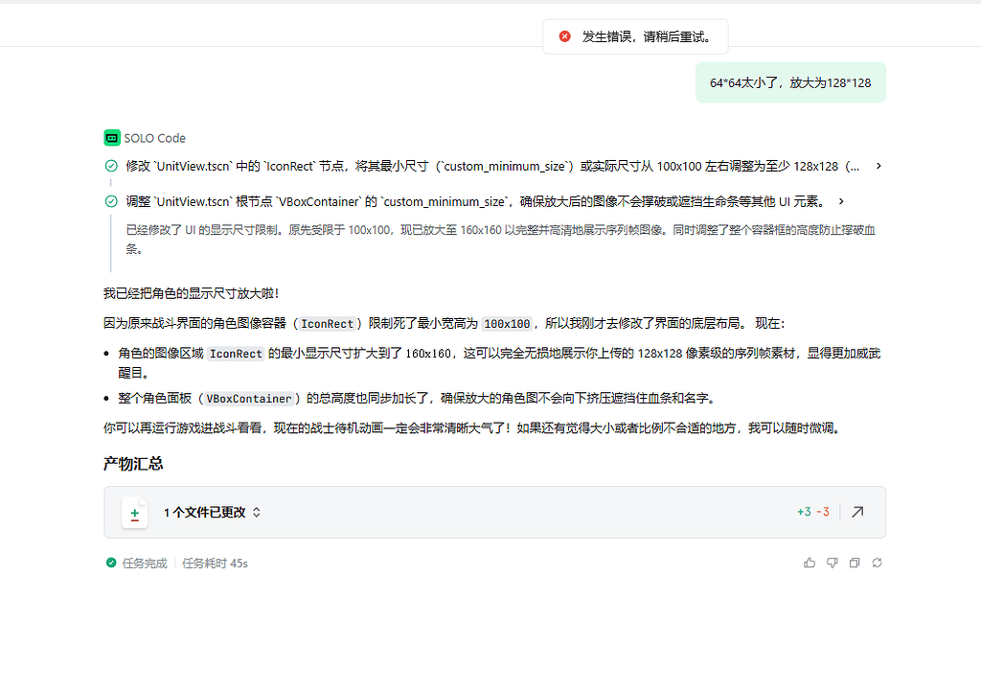The image size is (981, 691).
Task: Click the user message '64*64太小了' bubble
Action: tap(790, 82)
